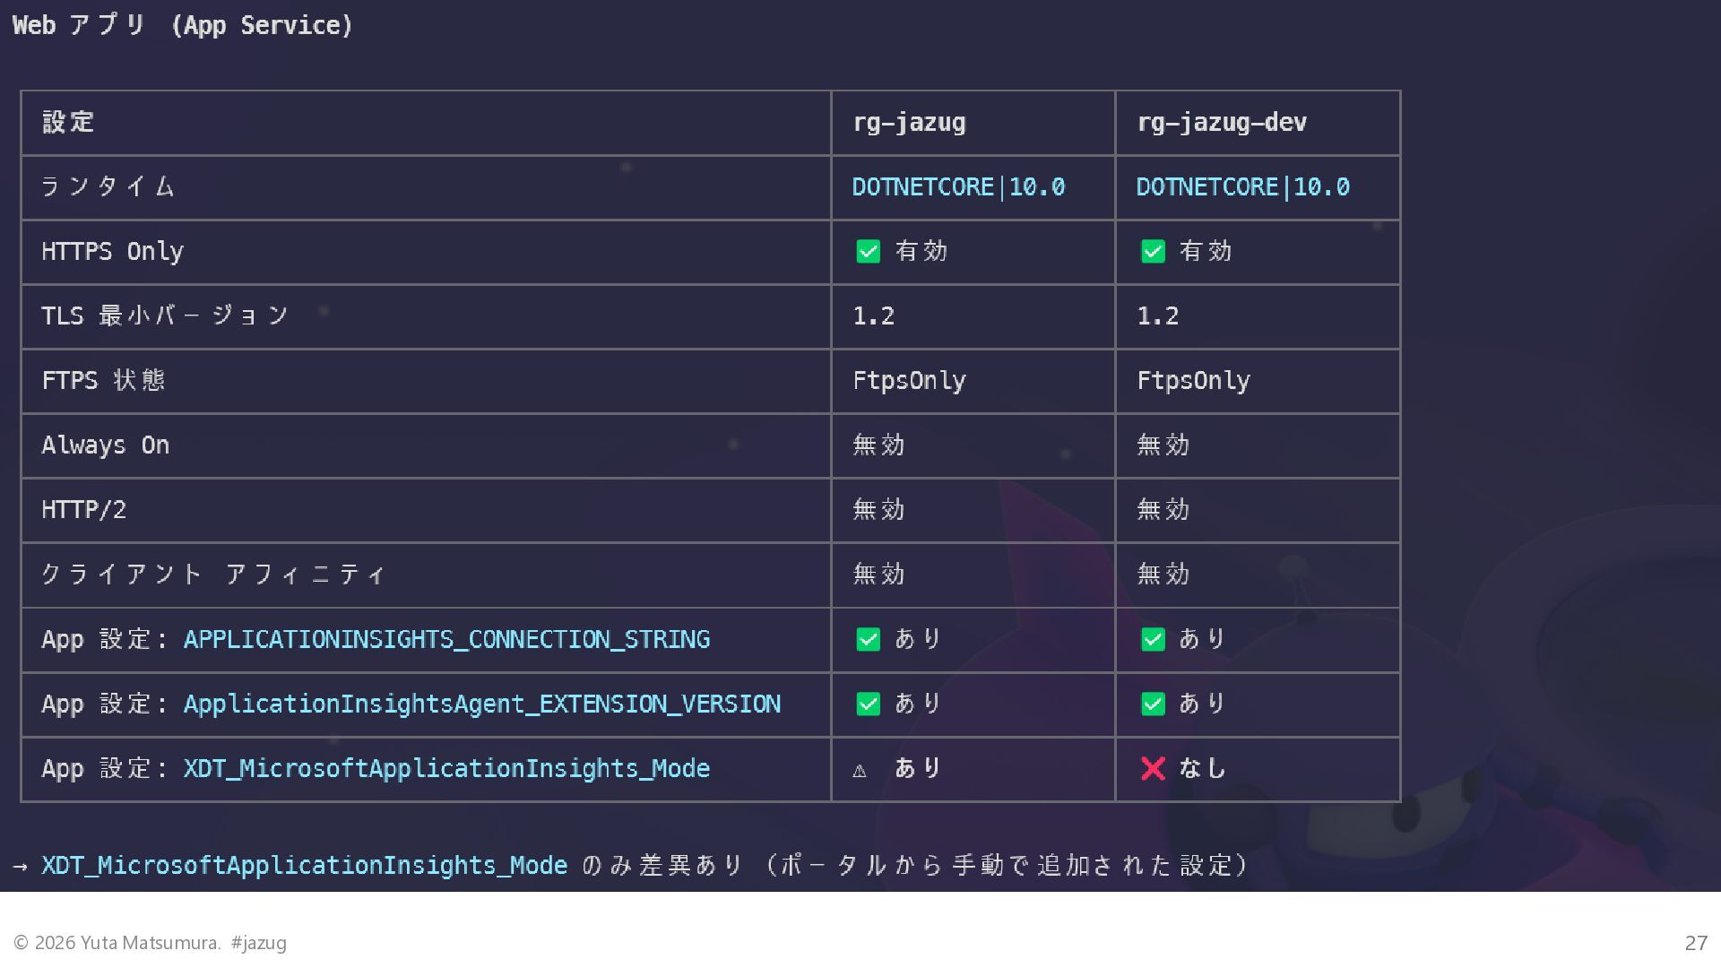Click the #jazug hashtag in footer

coord(258,943)
